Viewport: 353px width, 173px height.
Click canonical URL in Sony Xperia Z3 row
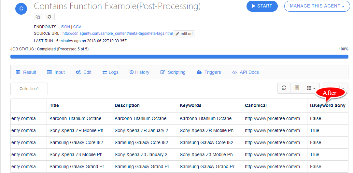(275, 154)
